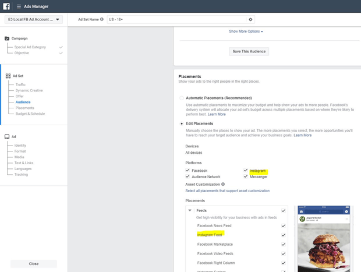Click the Ad section icon in sidebar

click(7, 137)
